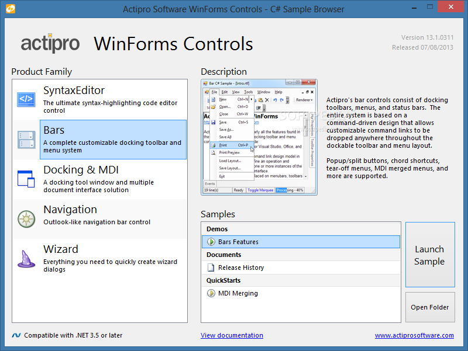This screenshot has height=351, width=468.
Task: Select the Release History document
Action: (301, 267)
